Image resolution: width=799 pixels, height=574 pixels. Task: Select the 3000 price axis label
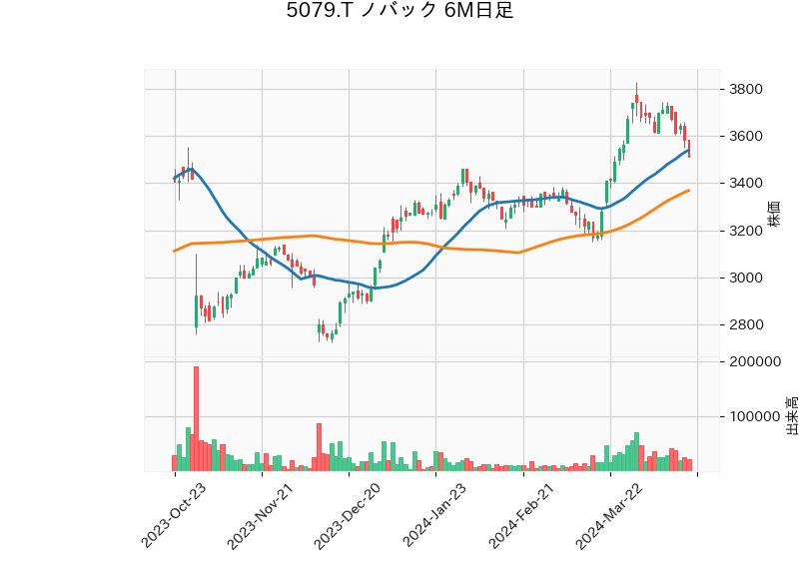pos(746,278)
